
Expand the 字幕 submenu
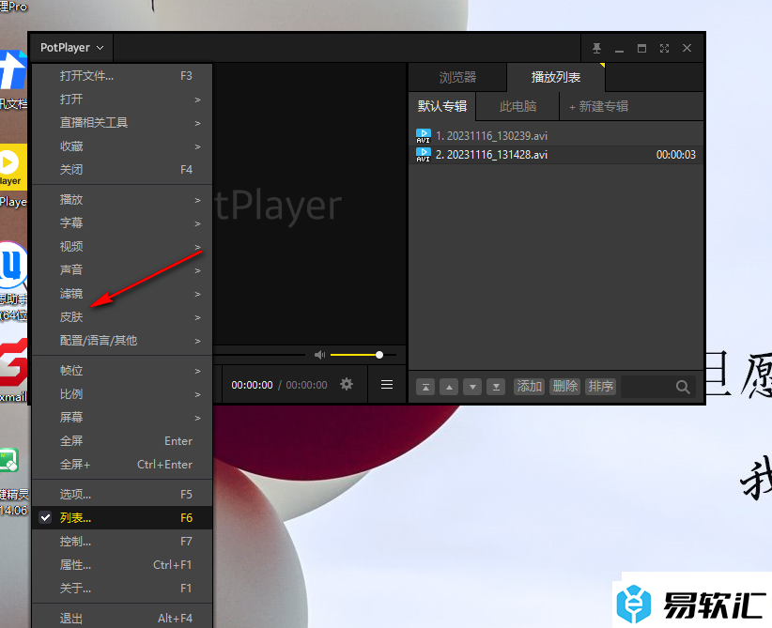coord(122,223)
